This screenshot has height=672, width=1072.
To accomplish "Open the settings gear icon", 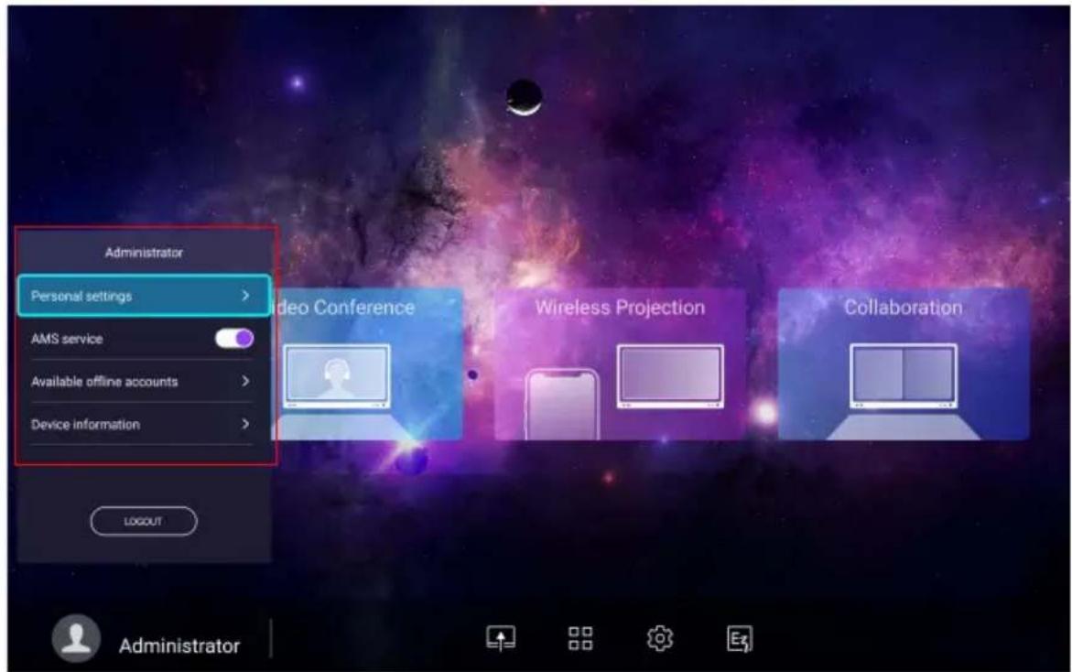I will pyautogui.click(x=660, y=638).
